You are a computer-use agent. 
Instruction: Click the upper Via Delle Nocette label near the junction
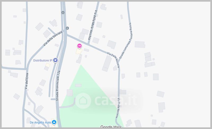point(114,60)
